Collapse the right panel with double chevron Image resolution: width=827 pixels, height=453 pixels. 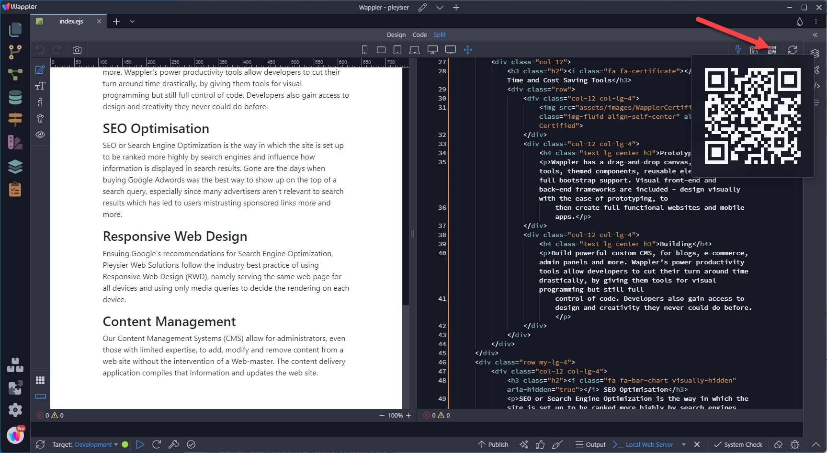pyautogui.click(x=815, y=35)
